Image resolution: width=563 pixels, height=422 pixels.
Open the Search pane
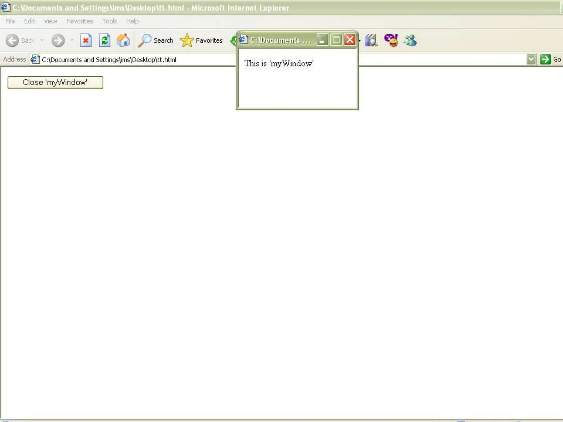click(156, 41)
